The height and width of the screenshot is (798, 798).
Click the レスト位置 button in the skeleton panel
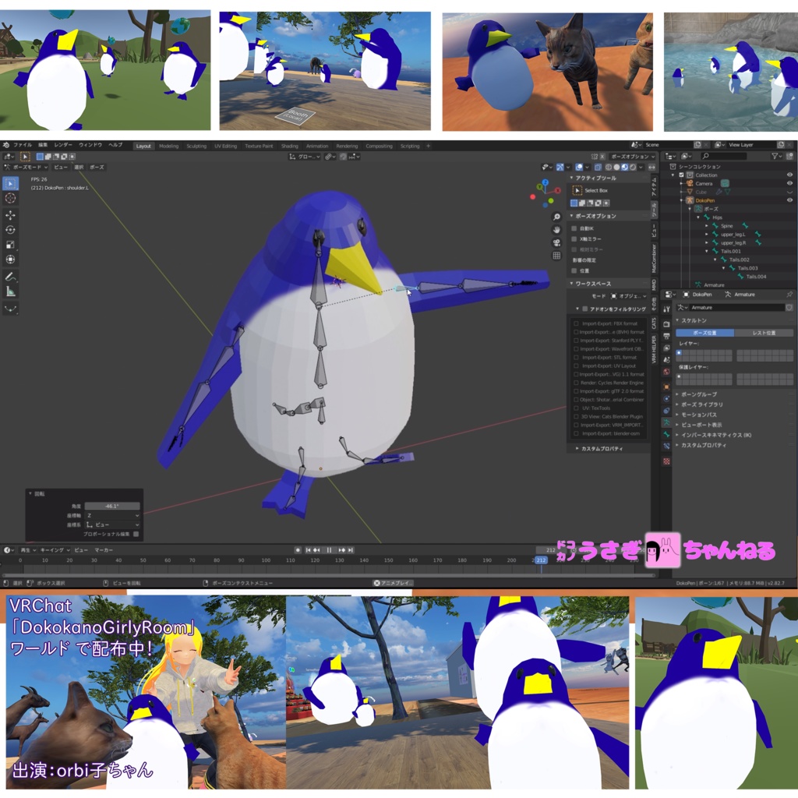click(764, 333)
